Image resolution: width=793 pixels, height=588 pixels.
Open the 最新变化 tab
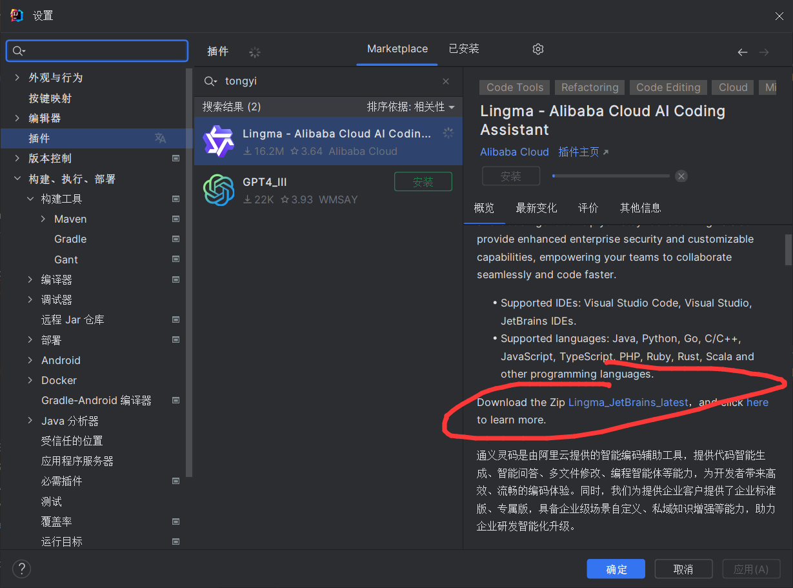[x=536, y=208]
